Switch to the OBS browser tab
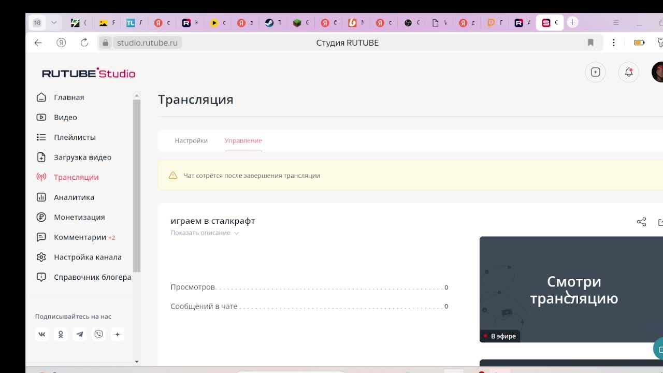Image resolution: width=663 pixels, height=373 pixels. click(412, 22)
